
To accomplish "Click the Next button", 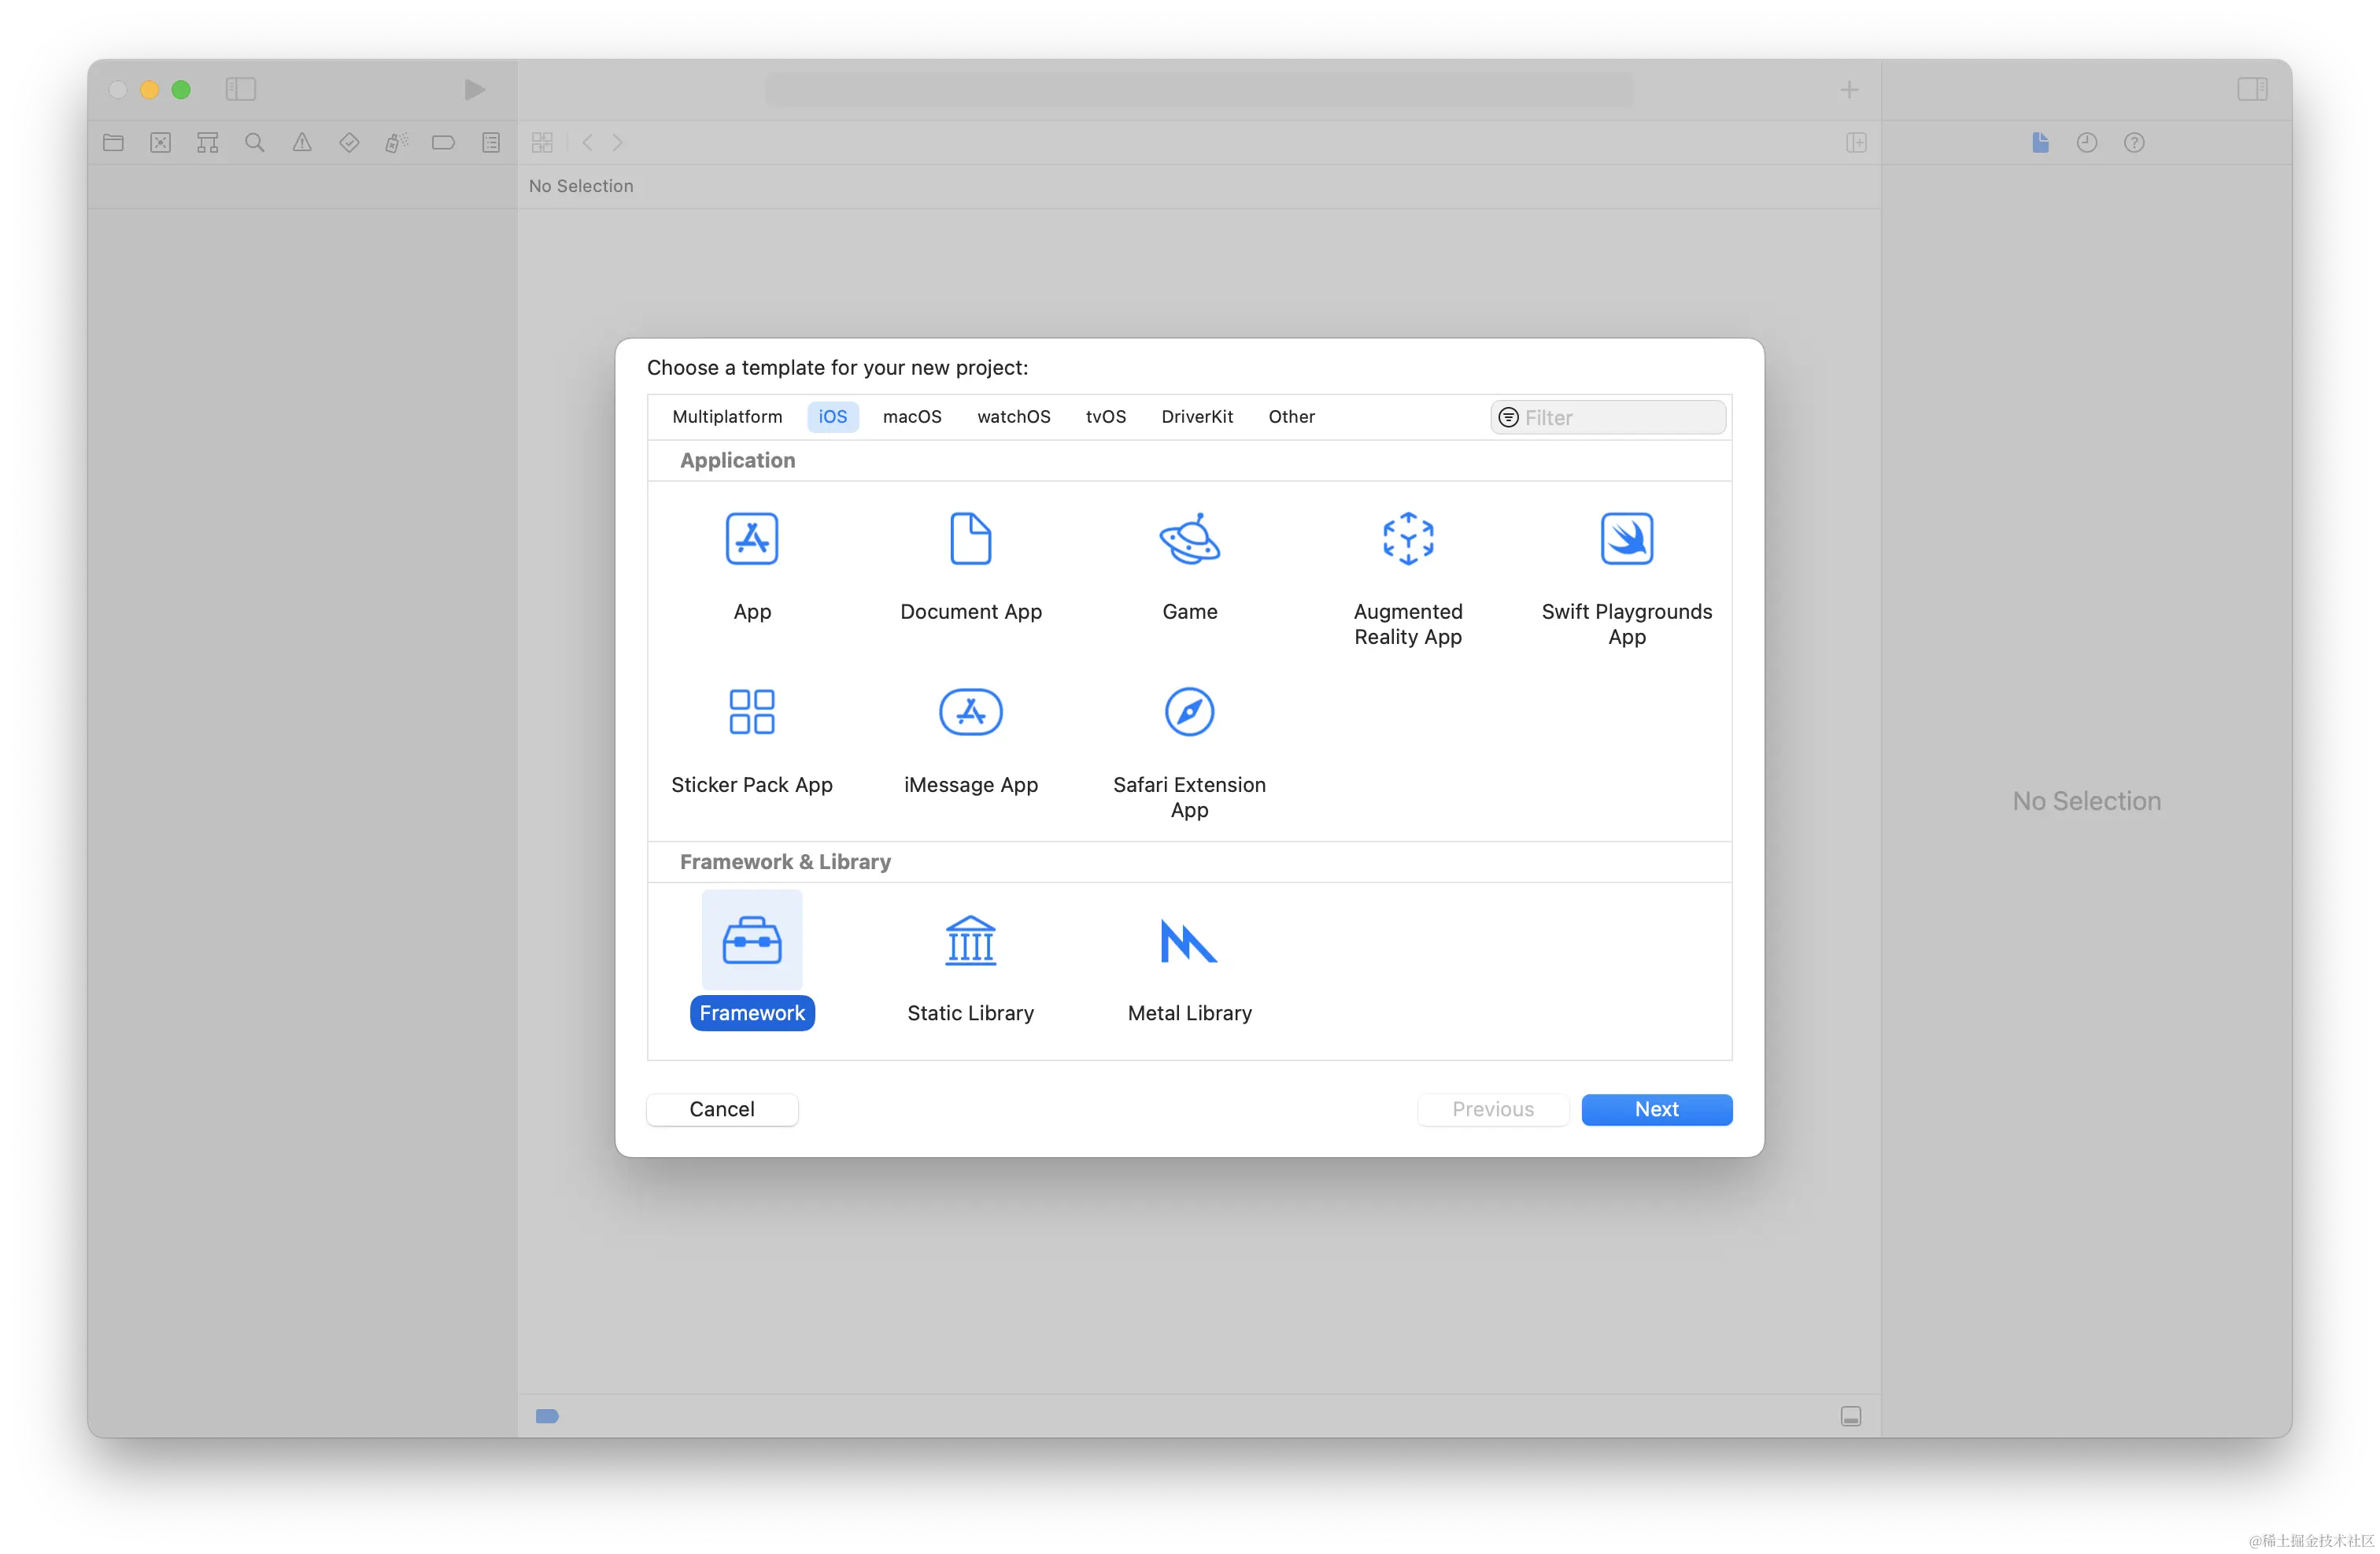I will [1656, 1109].
